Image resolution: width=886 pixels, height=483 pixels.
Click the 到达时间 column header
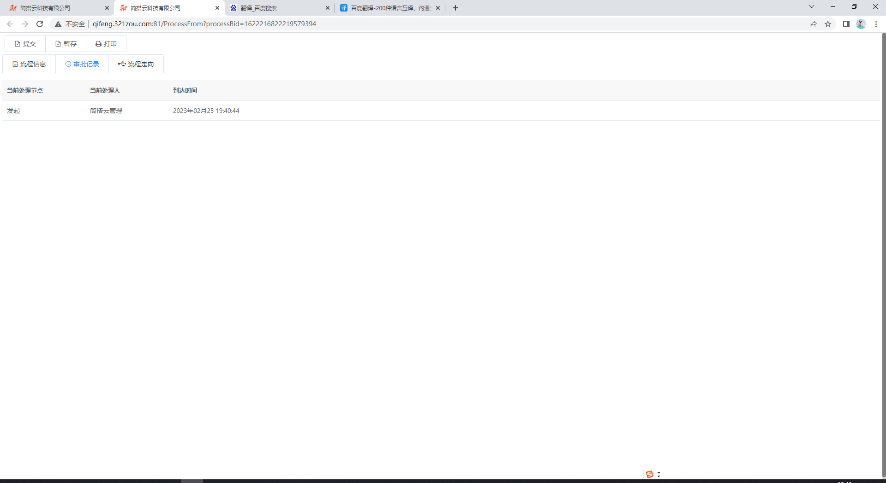click(185, 90)
